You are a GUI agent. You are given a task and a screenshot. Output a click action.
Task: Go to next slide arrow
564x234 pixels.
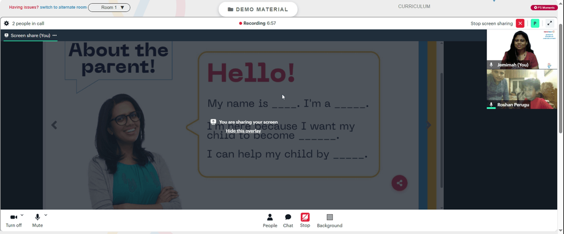(429, 125)
